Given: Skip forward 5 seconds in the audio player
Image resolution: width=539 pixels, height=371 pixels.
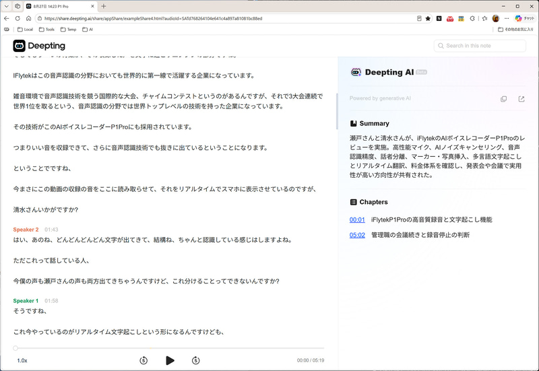Looking at the screenshot, I should pos(195,360).
